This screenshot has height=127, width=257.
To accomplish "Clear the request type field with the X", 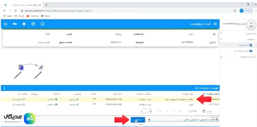I will tap(149, 120).
